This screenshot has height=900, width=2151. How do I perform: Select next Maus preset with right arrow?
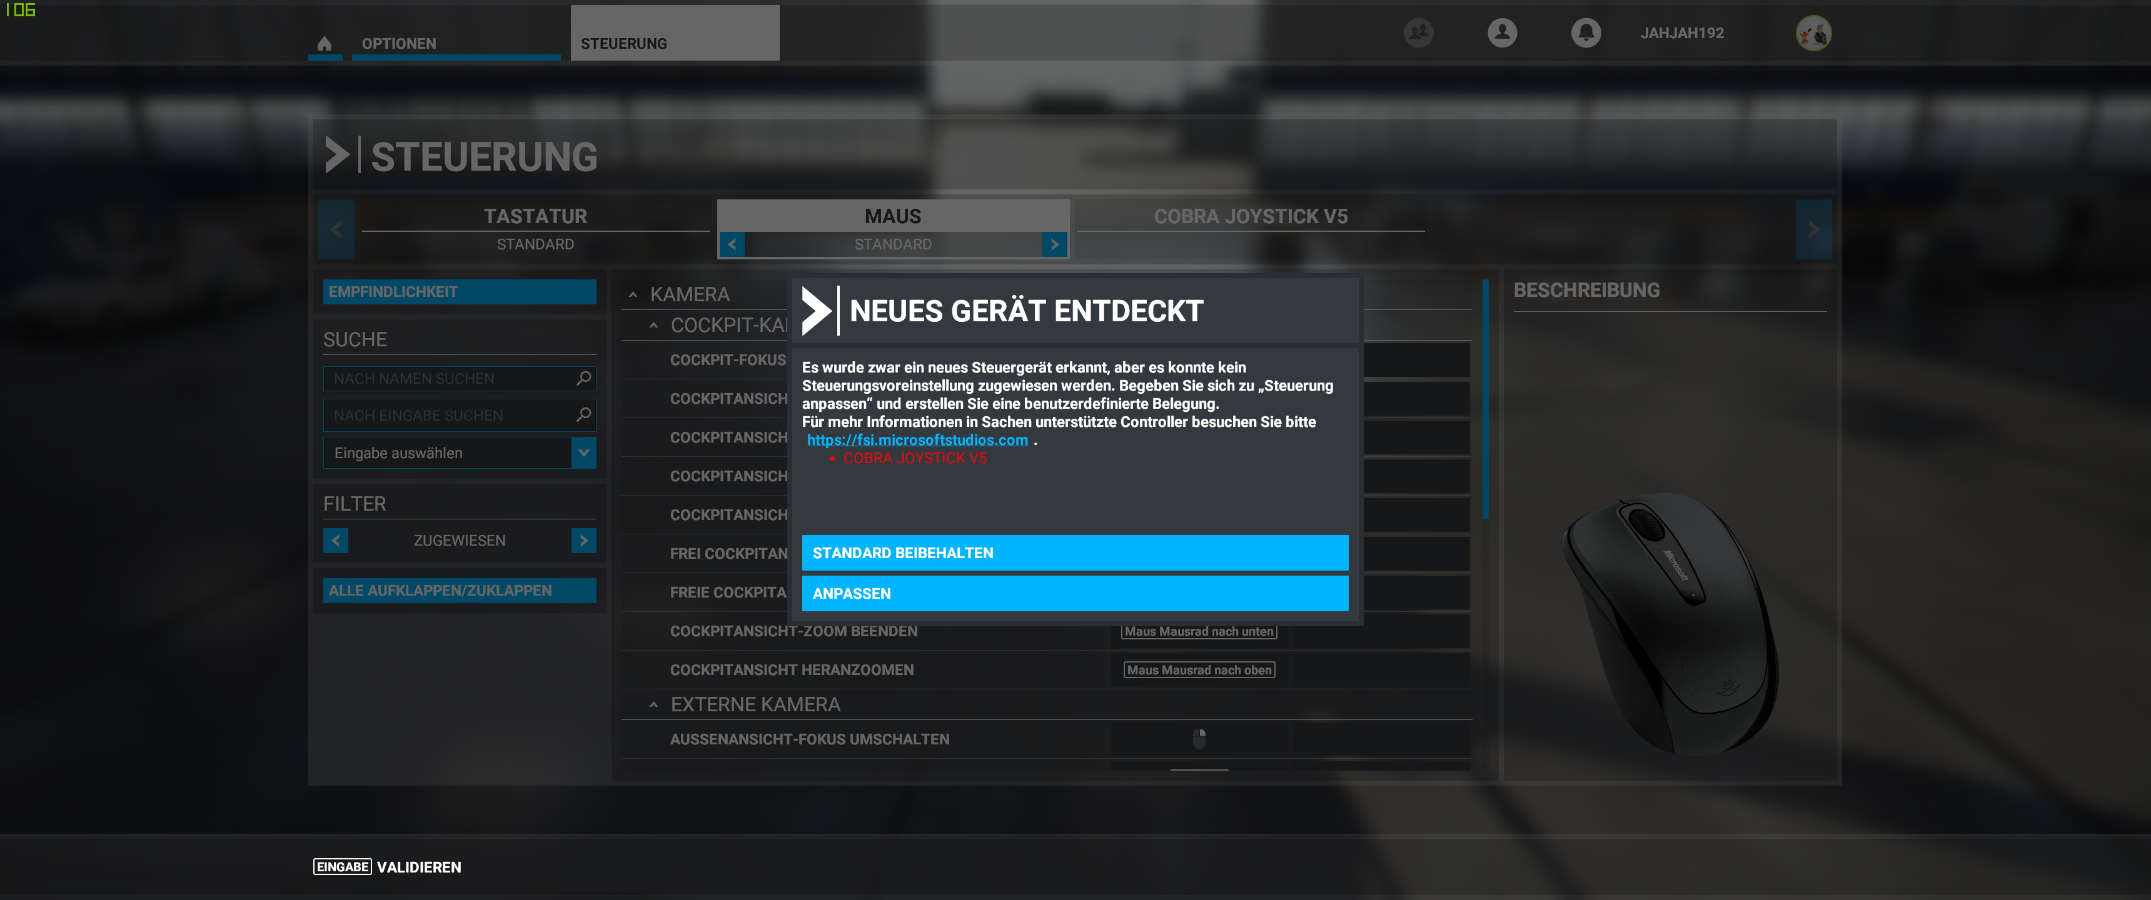(1055, 244)
